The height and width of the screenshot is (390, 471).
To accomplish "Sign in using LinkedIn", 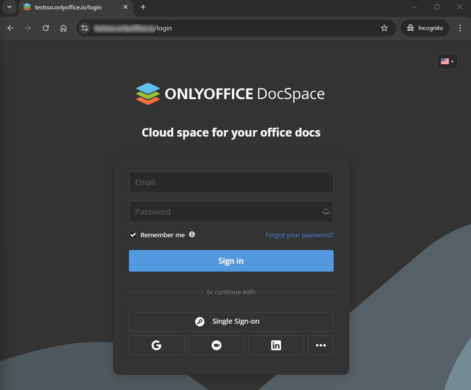I will [276, 345].
